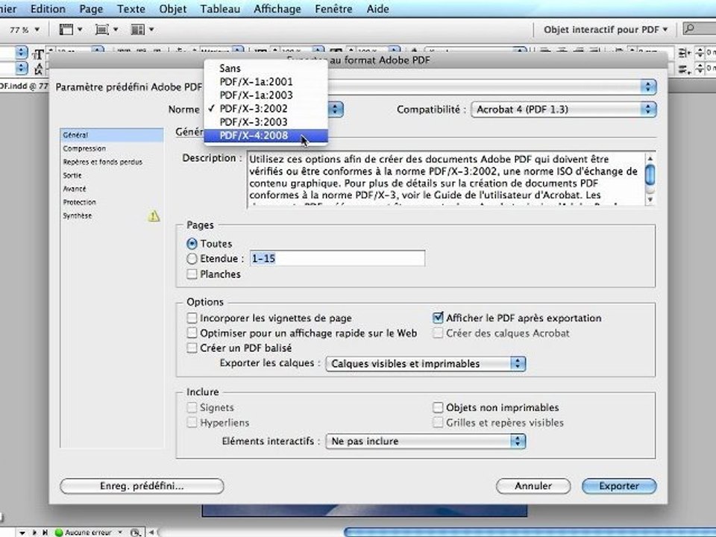The image size is (716, 537).
Task: Open the Texte menu
Action: [131, 9]
